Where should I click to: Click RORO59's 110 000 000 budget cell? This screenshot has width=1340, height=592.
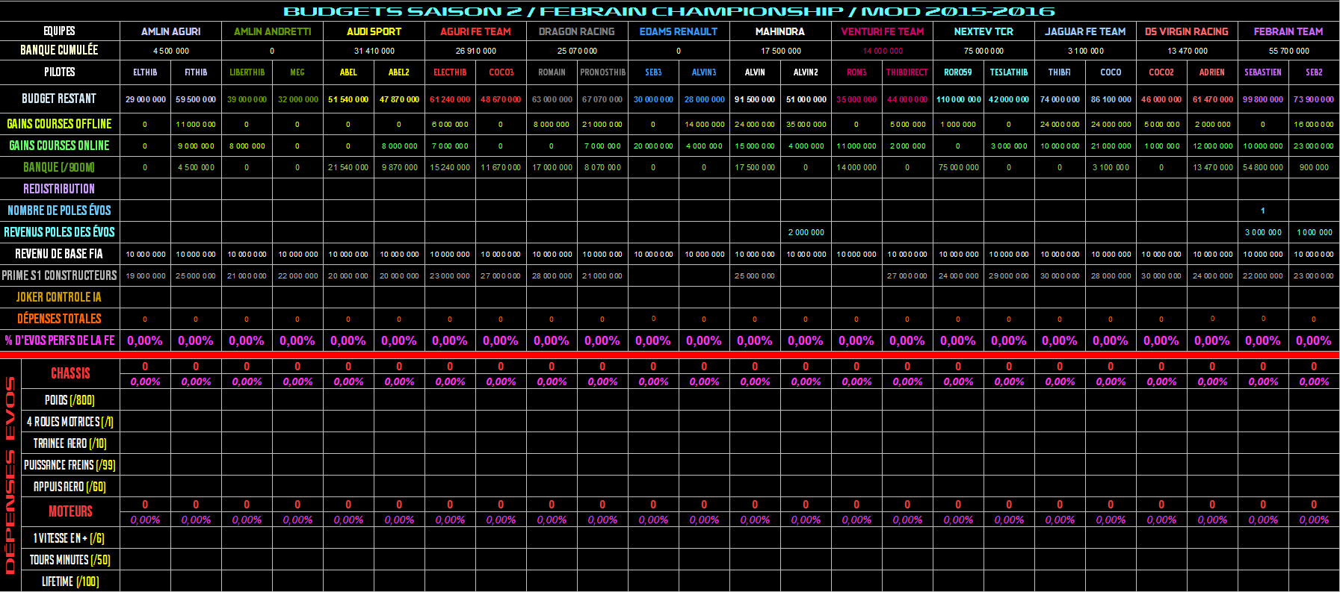click(x=958, y=99)
